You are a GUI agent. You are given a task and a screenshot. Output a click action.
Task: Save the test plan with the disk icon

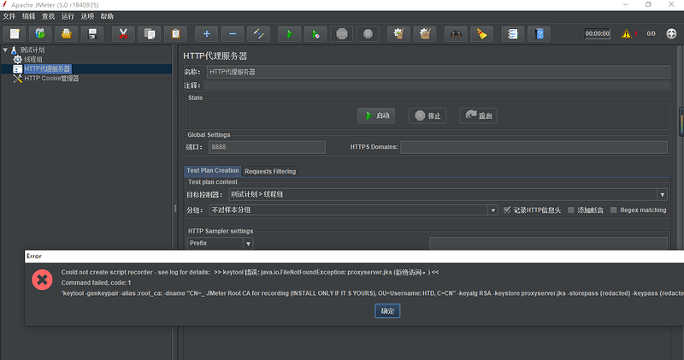point(92,33)
